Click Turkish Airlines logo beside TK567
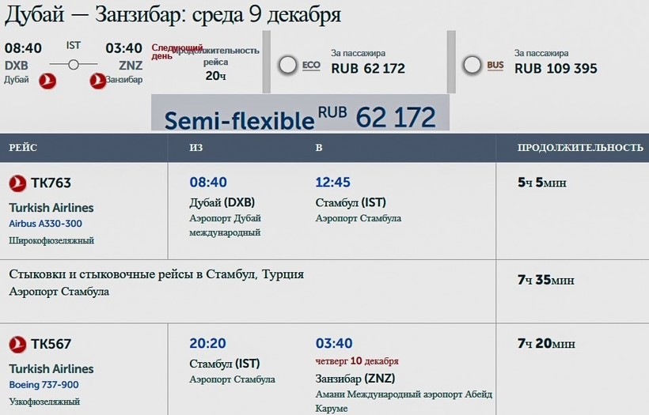The width and height of the screenshot is (649, 415). tap(17, 345)
